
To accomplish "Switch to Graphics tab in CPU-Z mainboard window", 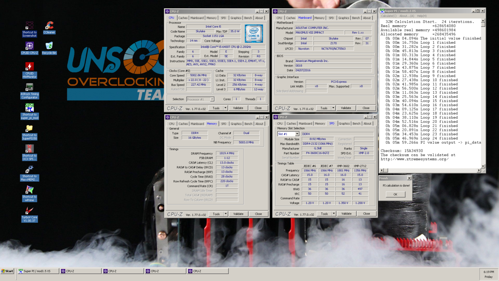I will pyautogui.click(x=344, y=18).
